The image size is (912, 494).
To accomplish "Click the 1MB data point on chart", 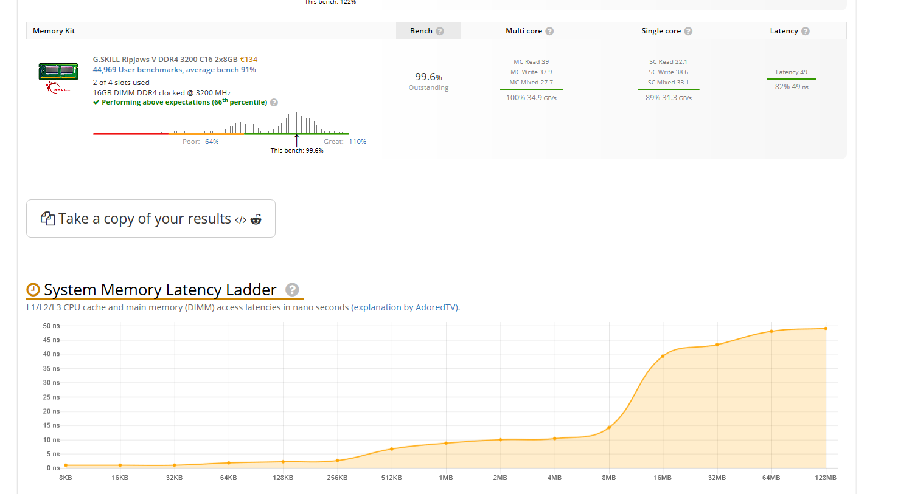I will (446, 443).
